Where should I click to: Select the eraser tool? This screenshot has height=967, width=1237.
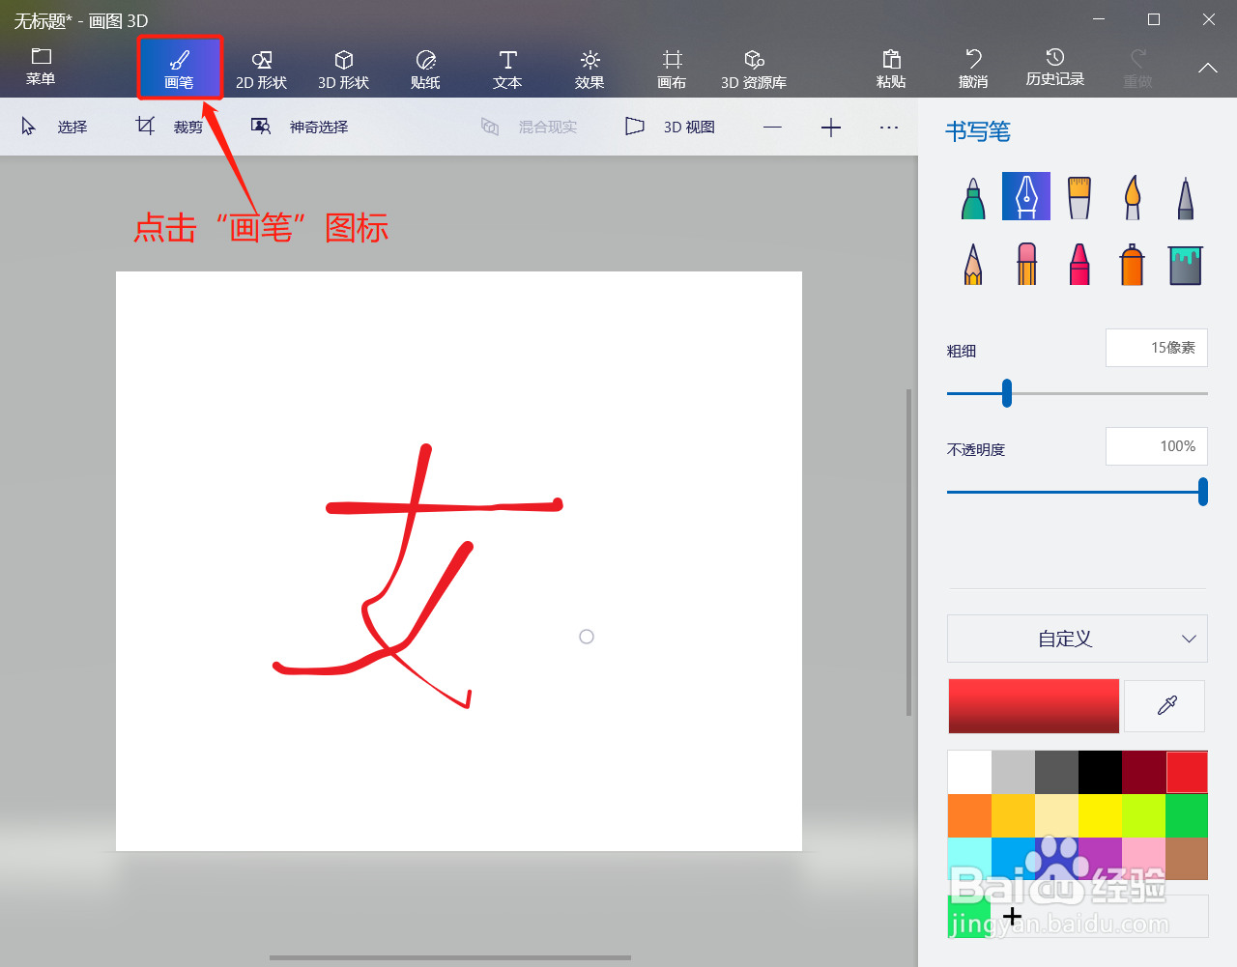1025,263
